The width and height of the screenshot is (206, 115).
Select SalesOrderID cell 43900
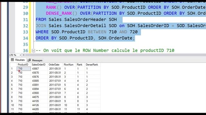(39, 93)
